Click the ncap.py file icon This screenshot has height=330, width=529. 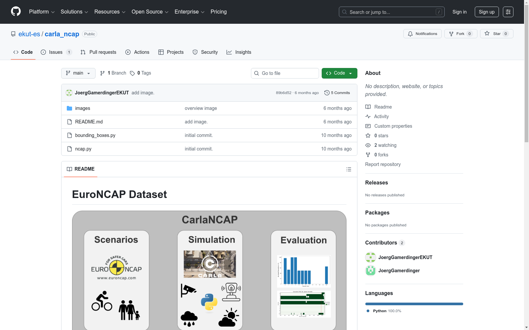tap(69, 149)
